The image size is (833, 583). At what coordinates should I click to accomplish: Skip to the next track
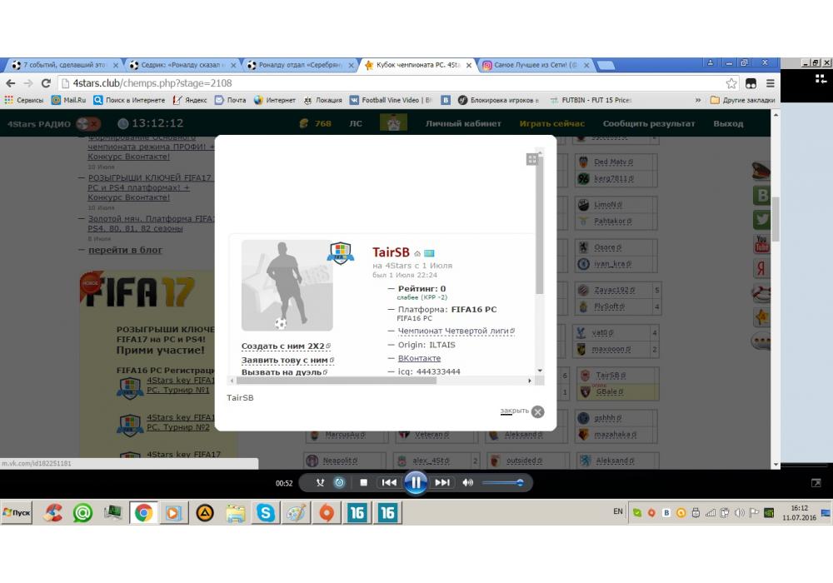[442, 483]
